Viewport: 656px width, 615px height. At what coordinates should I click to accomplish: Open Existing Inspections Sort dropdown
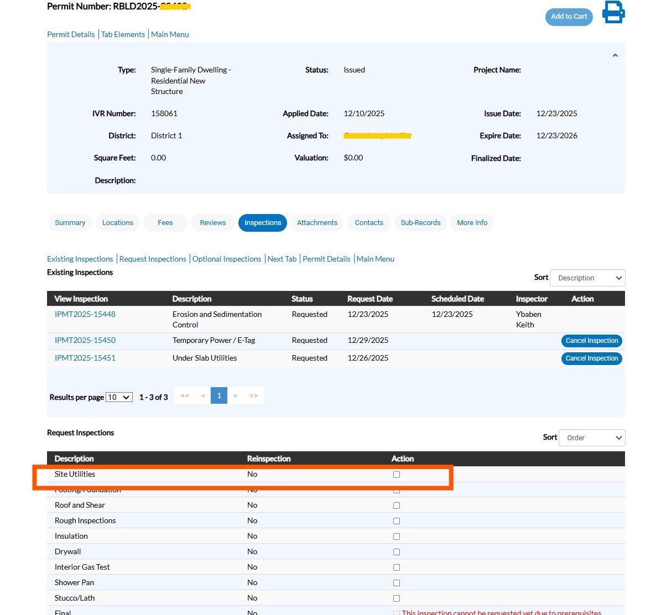pyautogui.click(x=587, y=278)
